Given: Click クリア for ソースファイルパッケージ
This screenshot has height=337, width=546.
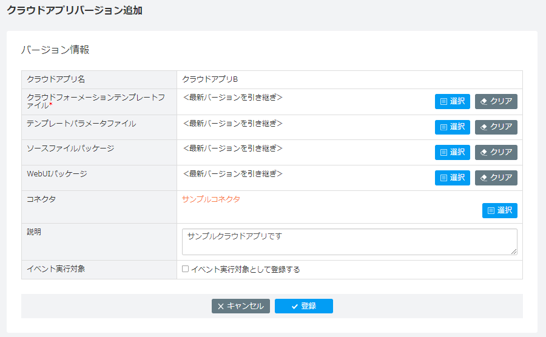Looking at the screenshot, I should 496,152.
